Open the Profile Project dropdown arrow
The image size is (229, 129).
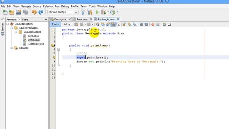coord(117,12)
